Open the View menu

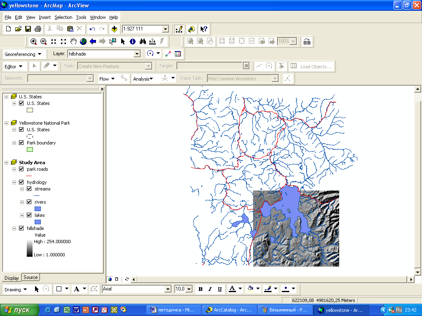pos(30,17)
